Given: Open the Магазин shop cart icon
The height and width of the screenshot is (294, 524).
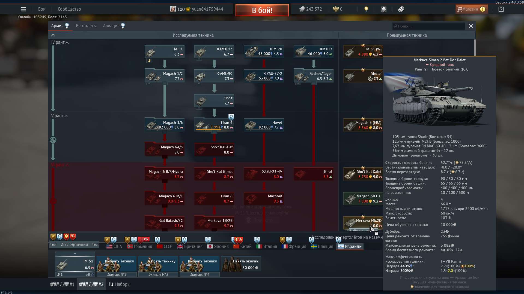Looking at the screenshot, I should [460, 9].
